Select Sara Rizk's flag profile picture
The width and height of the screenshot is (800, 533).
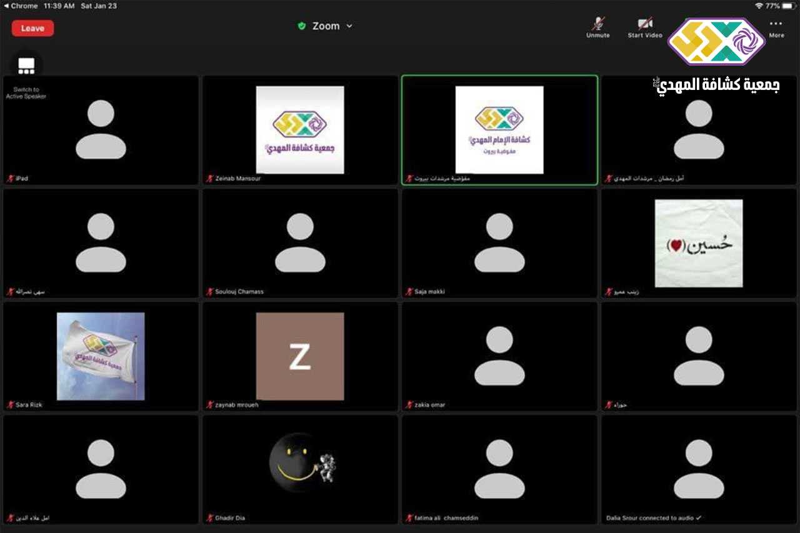pyautogui.click(x=101, y=356)
